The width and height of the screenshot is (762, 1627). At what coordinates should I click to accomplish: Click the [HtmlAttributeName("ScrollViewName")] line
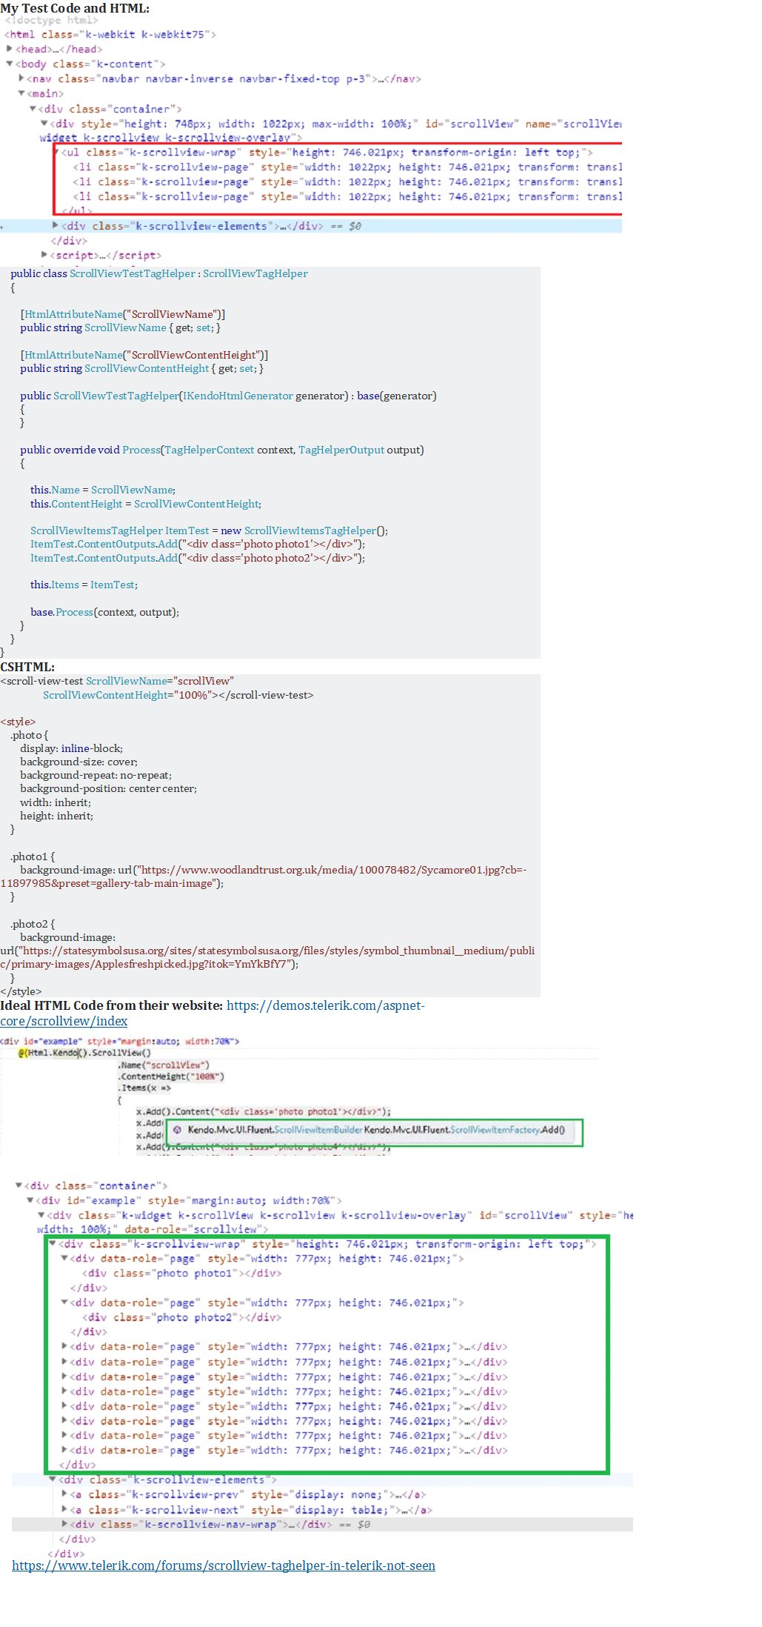tap(123, 314)
